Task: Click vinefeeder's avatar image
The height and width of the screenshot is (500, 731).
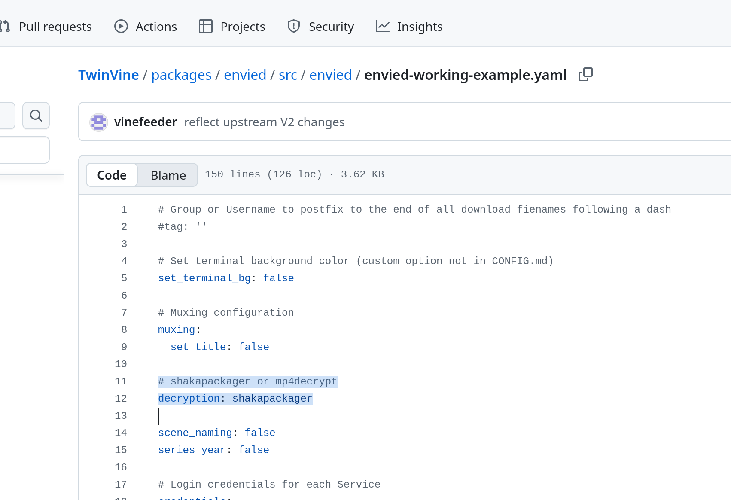Action: pyautogui.click(x=99, y=122)
